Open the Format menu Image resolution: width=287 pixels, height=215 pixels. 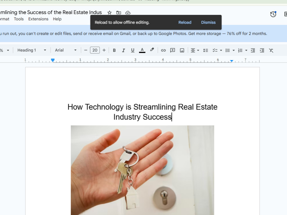pyautogui.click(x=4, y=19)
